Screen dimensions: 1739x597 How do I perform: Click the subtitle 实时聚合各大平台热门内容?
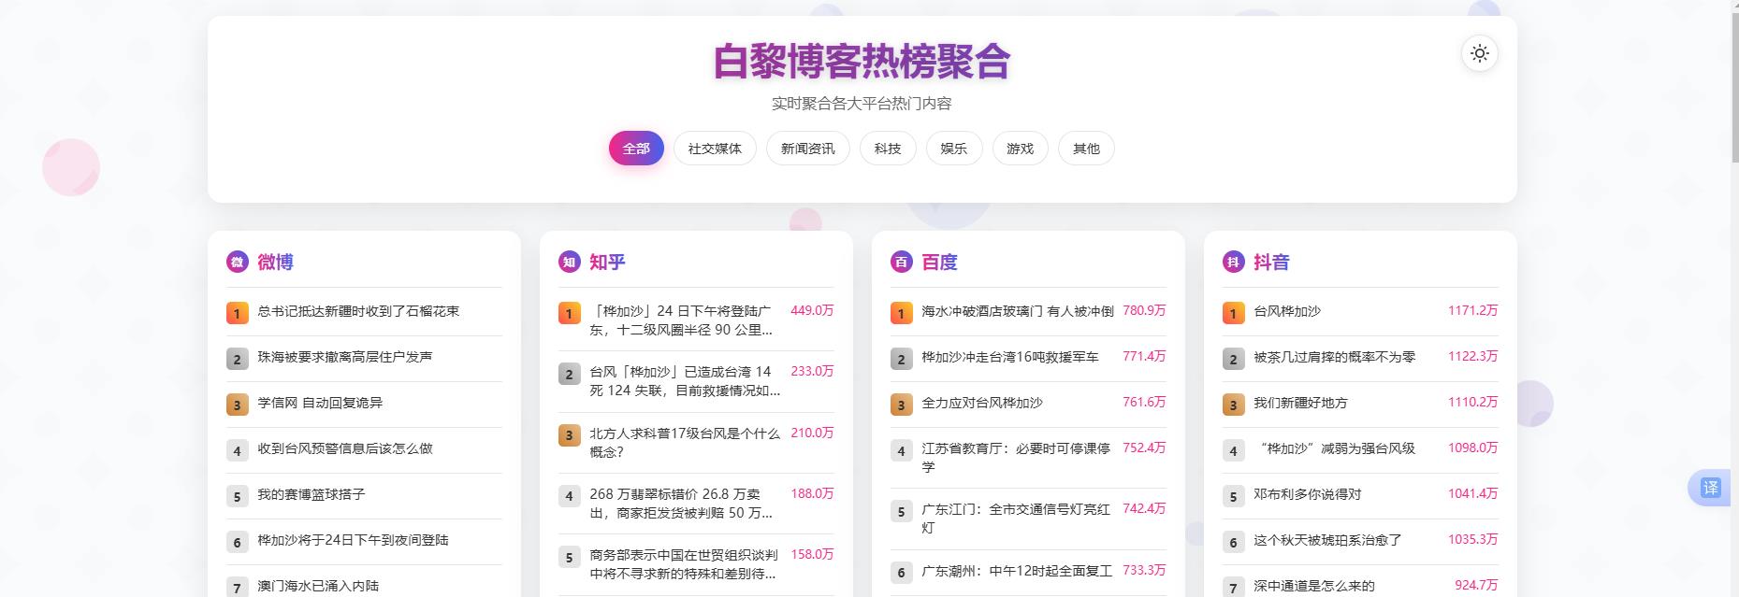pyautogui.click(x=862, y=104)
